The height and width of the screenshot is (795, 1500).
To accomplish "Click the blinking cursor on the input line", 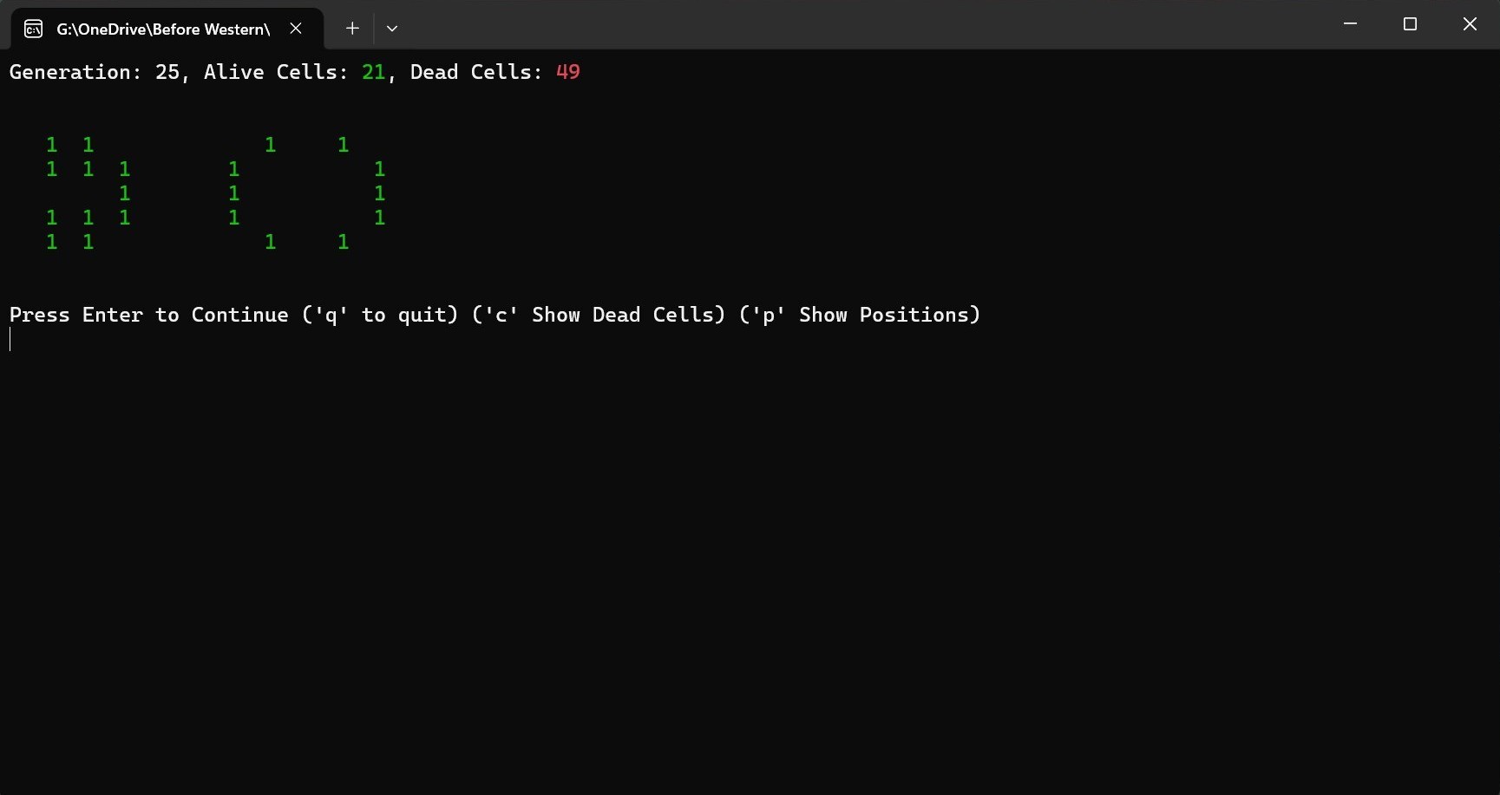I will pyautogui.click(x=10, y=339).
